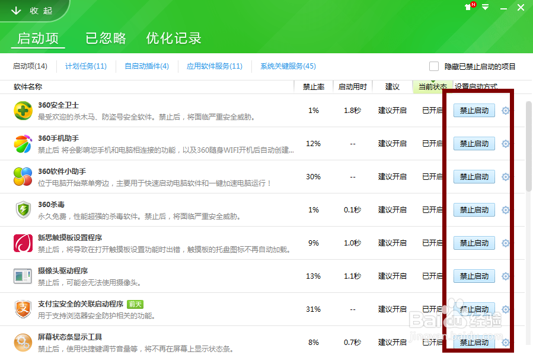This screenshot has width=533, height=355.
Task: Click the 0.7秒 startup time value
Action: tap(352, 342)
